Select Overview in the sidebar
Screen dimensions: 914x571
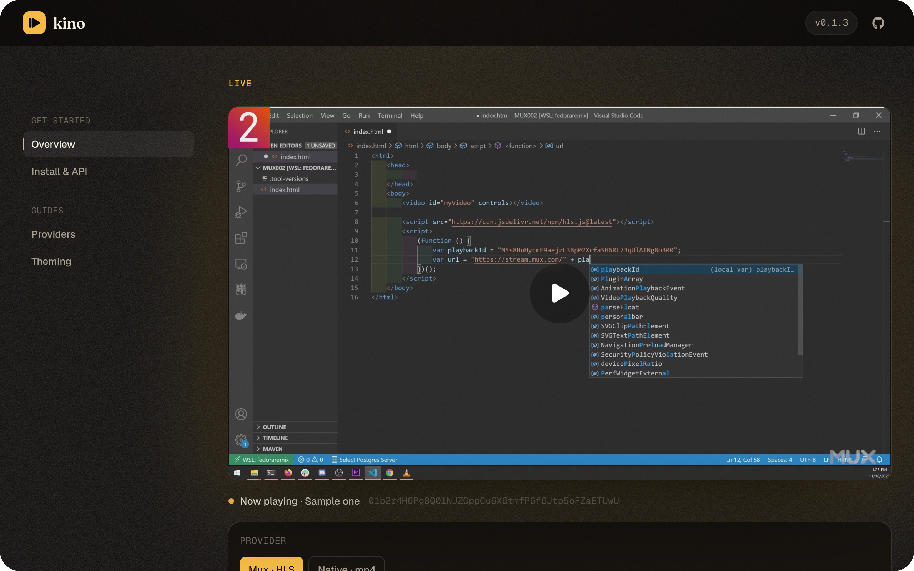click(109, 144)
